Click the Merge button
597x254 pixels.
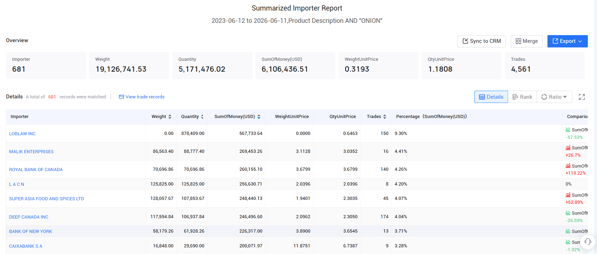click(x=527, y=41)
